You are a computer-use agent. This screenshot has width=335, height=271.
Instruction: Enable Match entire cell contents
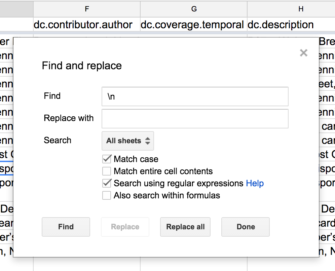107,171
